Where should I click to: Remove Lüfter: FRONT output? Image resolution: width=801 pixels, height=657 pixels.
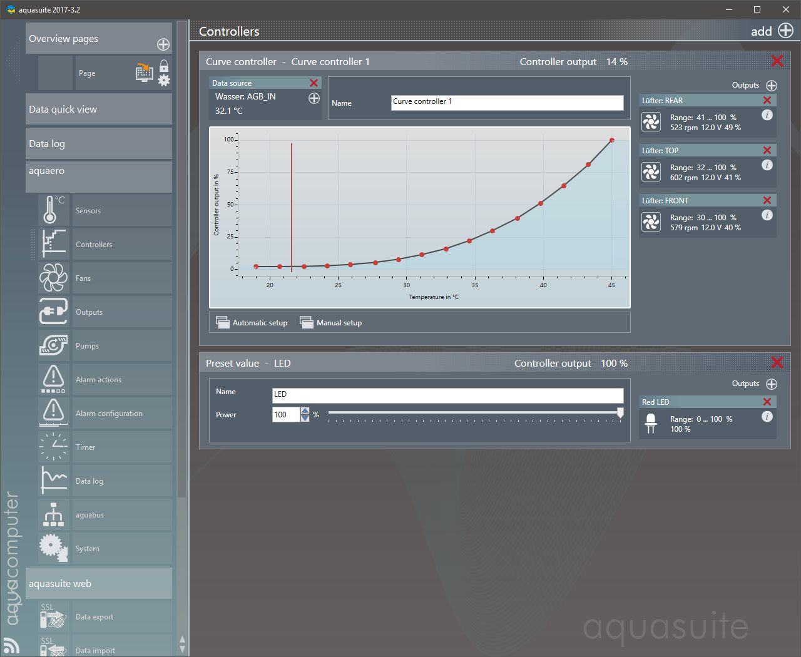pos(767,200)
